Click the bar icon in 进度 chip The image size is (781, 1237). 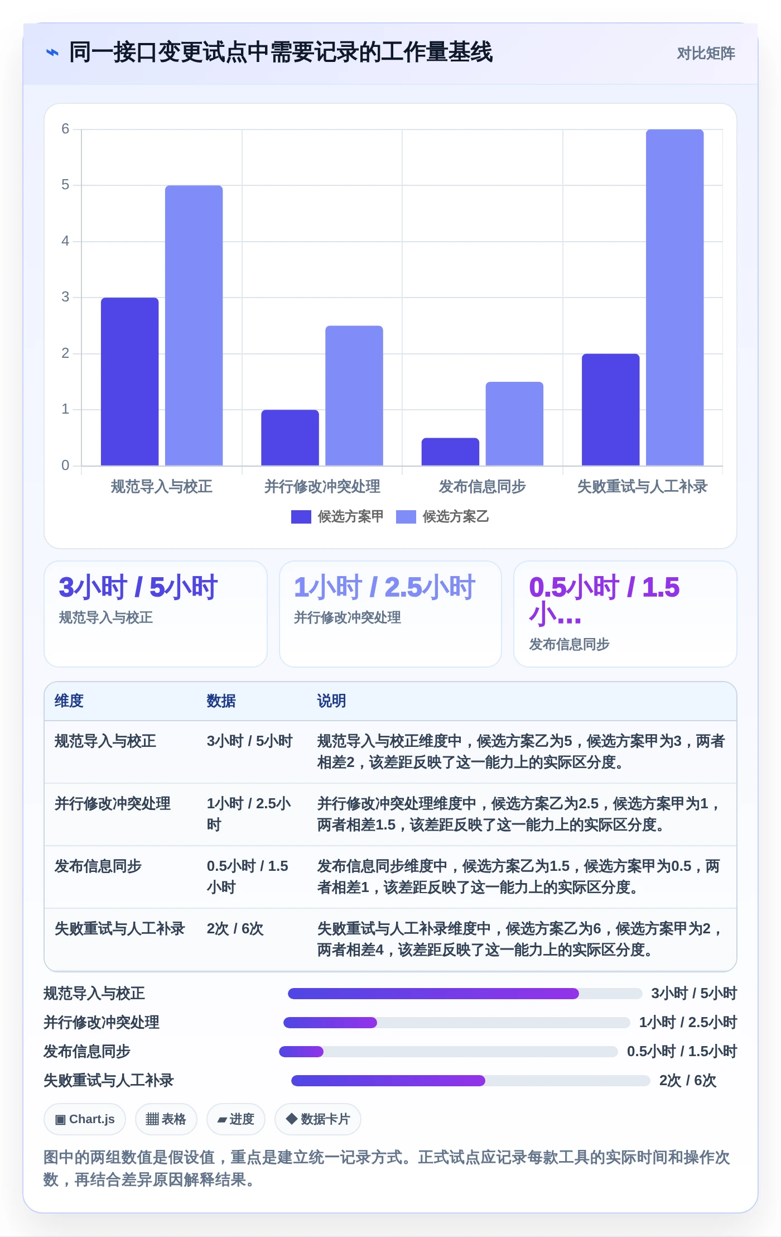click(222, 1120)
